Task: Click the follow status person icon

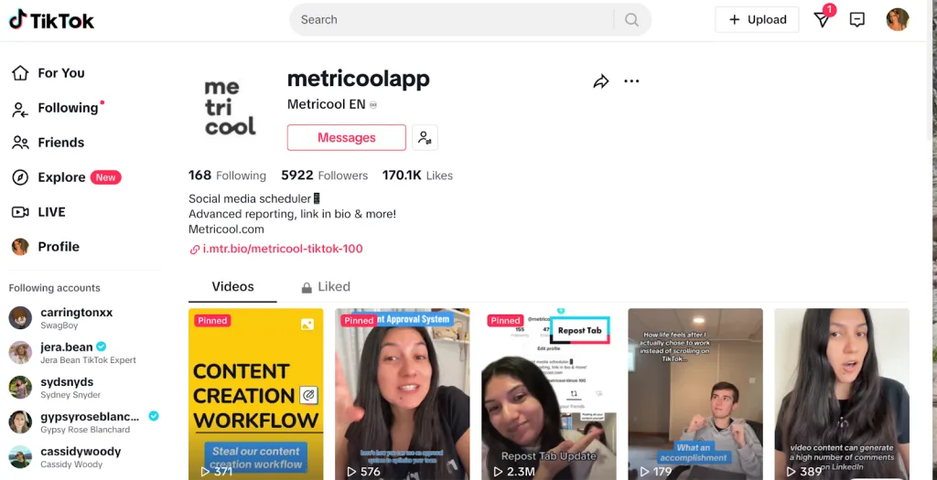Action: pos(425,138)
